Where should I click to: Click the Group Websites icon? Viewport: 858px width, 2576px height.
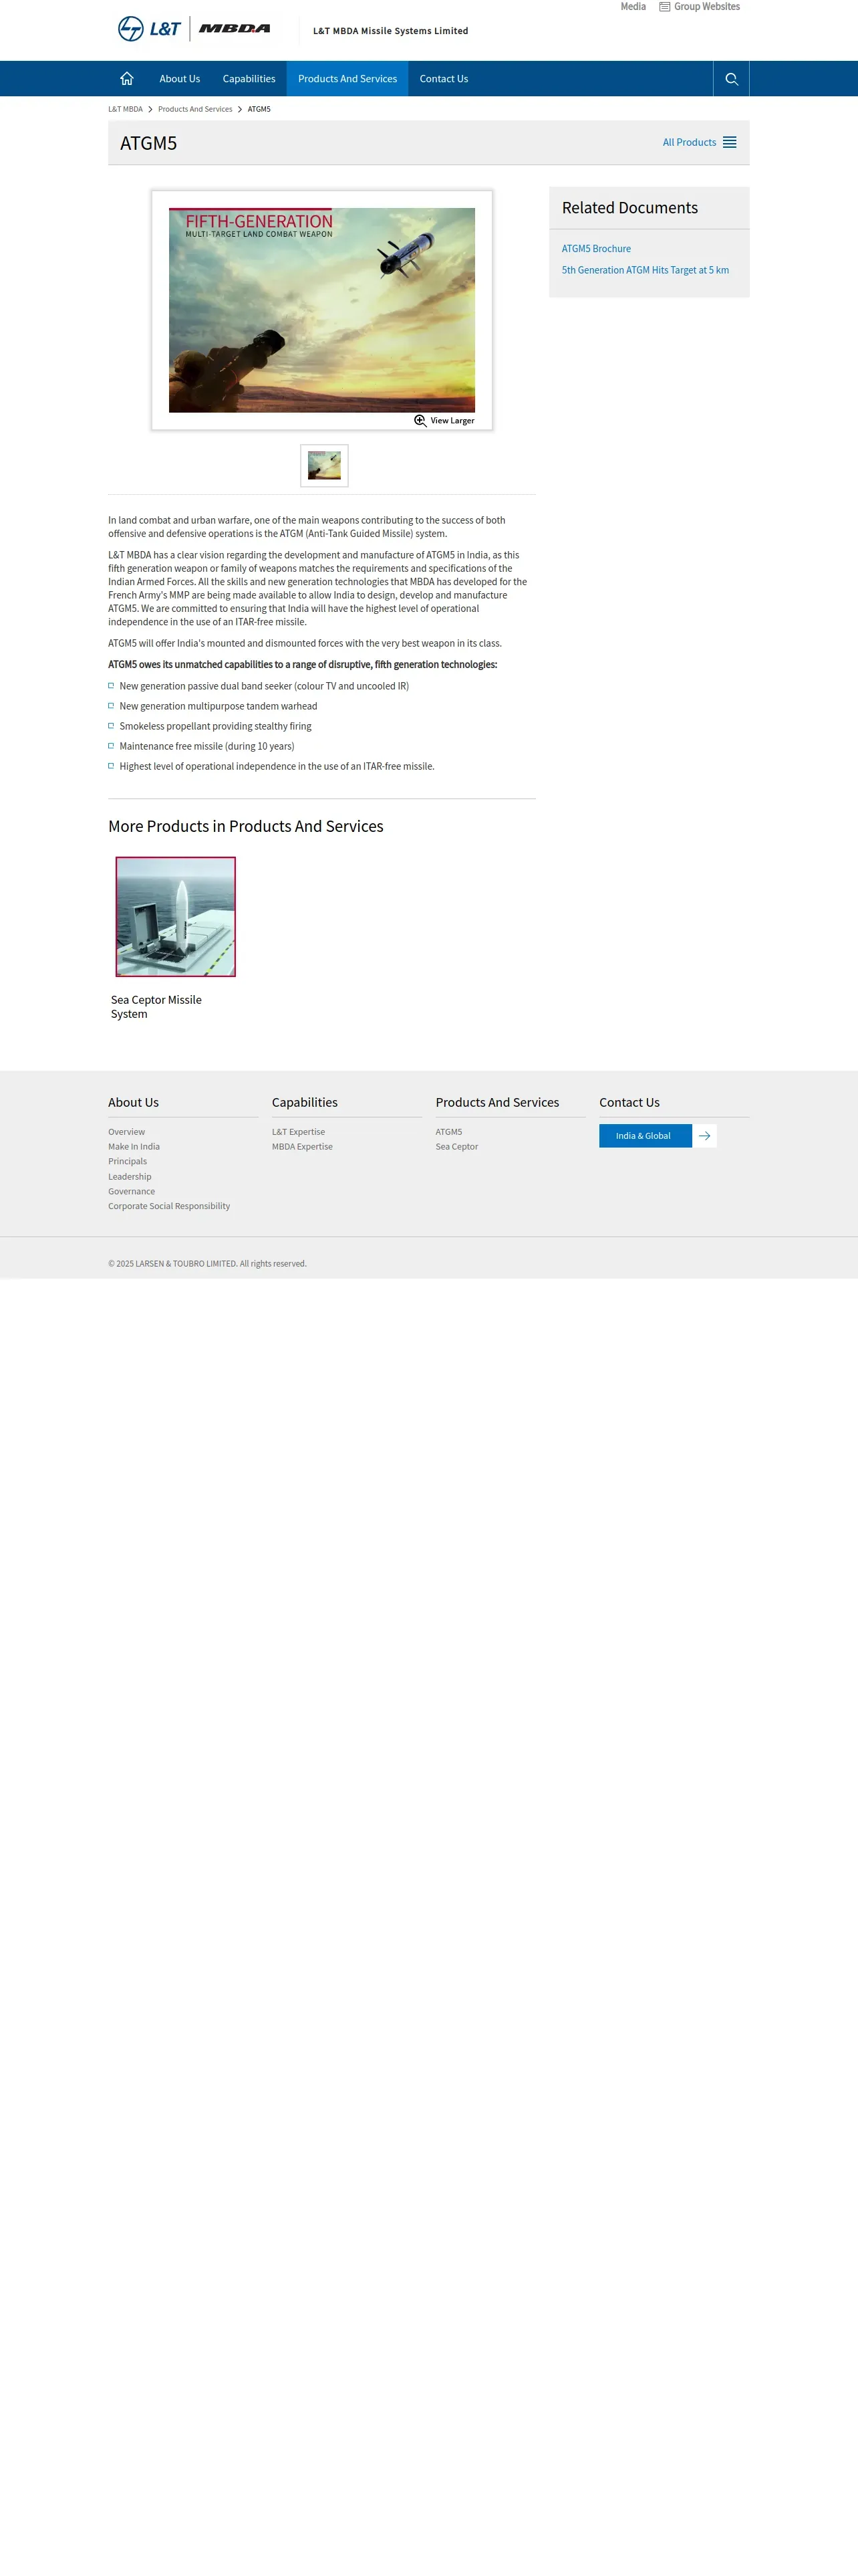click(664, 7)
